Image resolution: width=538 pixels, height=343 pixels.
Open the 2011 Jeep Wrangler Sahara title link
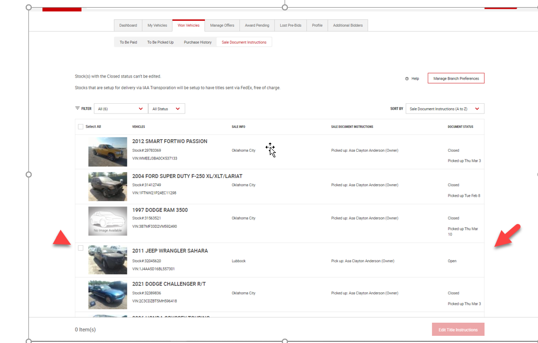(170, 251)
